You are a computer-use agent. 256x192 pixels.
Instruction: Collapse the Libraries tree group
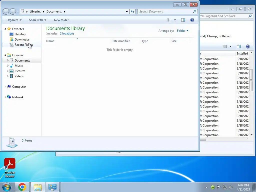[5, 55]
